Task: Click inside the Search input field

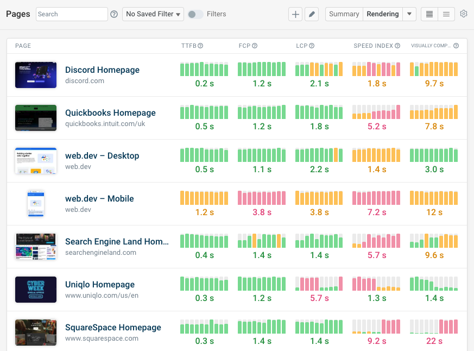Action: pyautogui.click(x=71, y=14)
